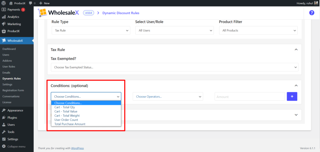Open the Choose Operators dropdown

[x=168, y=96]
